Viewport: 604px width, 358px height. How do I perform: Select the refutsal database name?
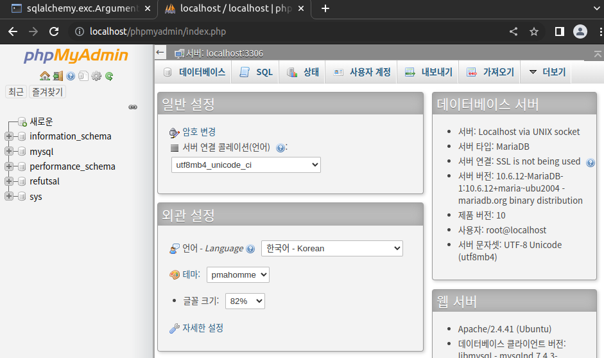click(45, 181)
